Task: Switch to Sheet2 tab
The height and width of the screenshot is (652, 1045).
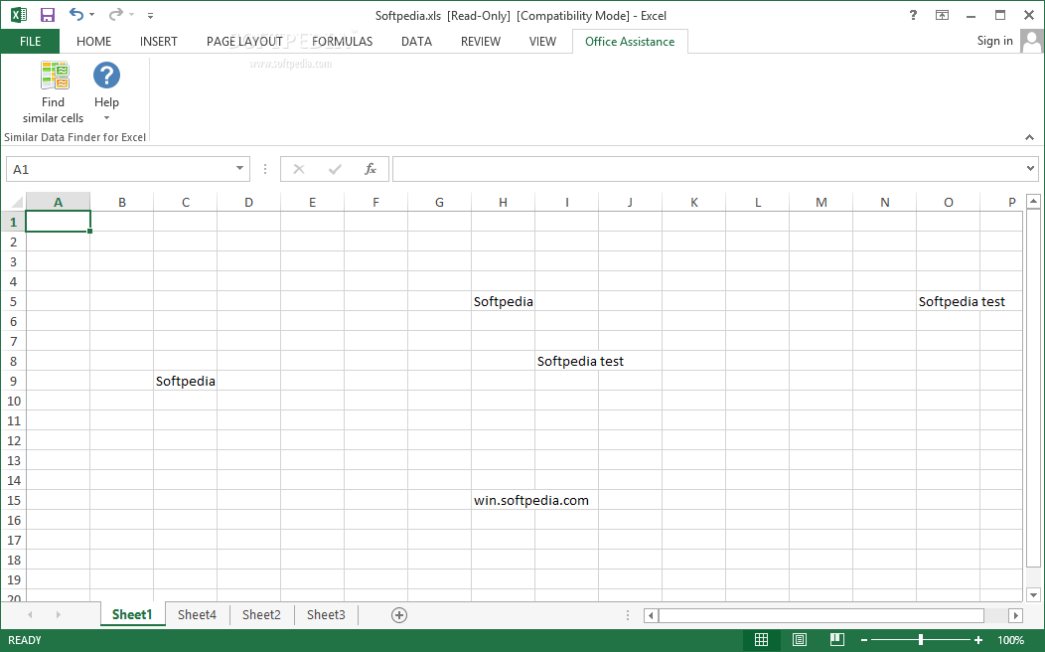Action: tap(261, 614)
